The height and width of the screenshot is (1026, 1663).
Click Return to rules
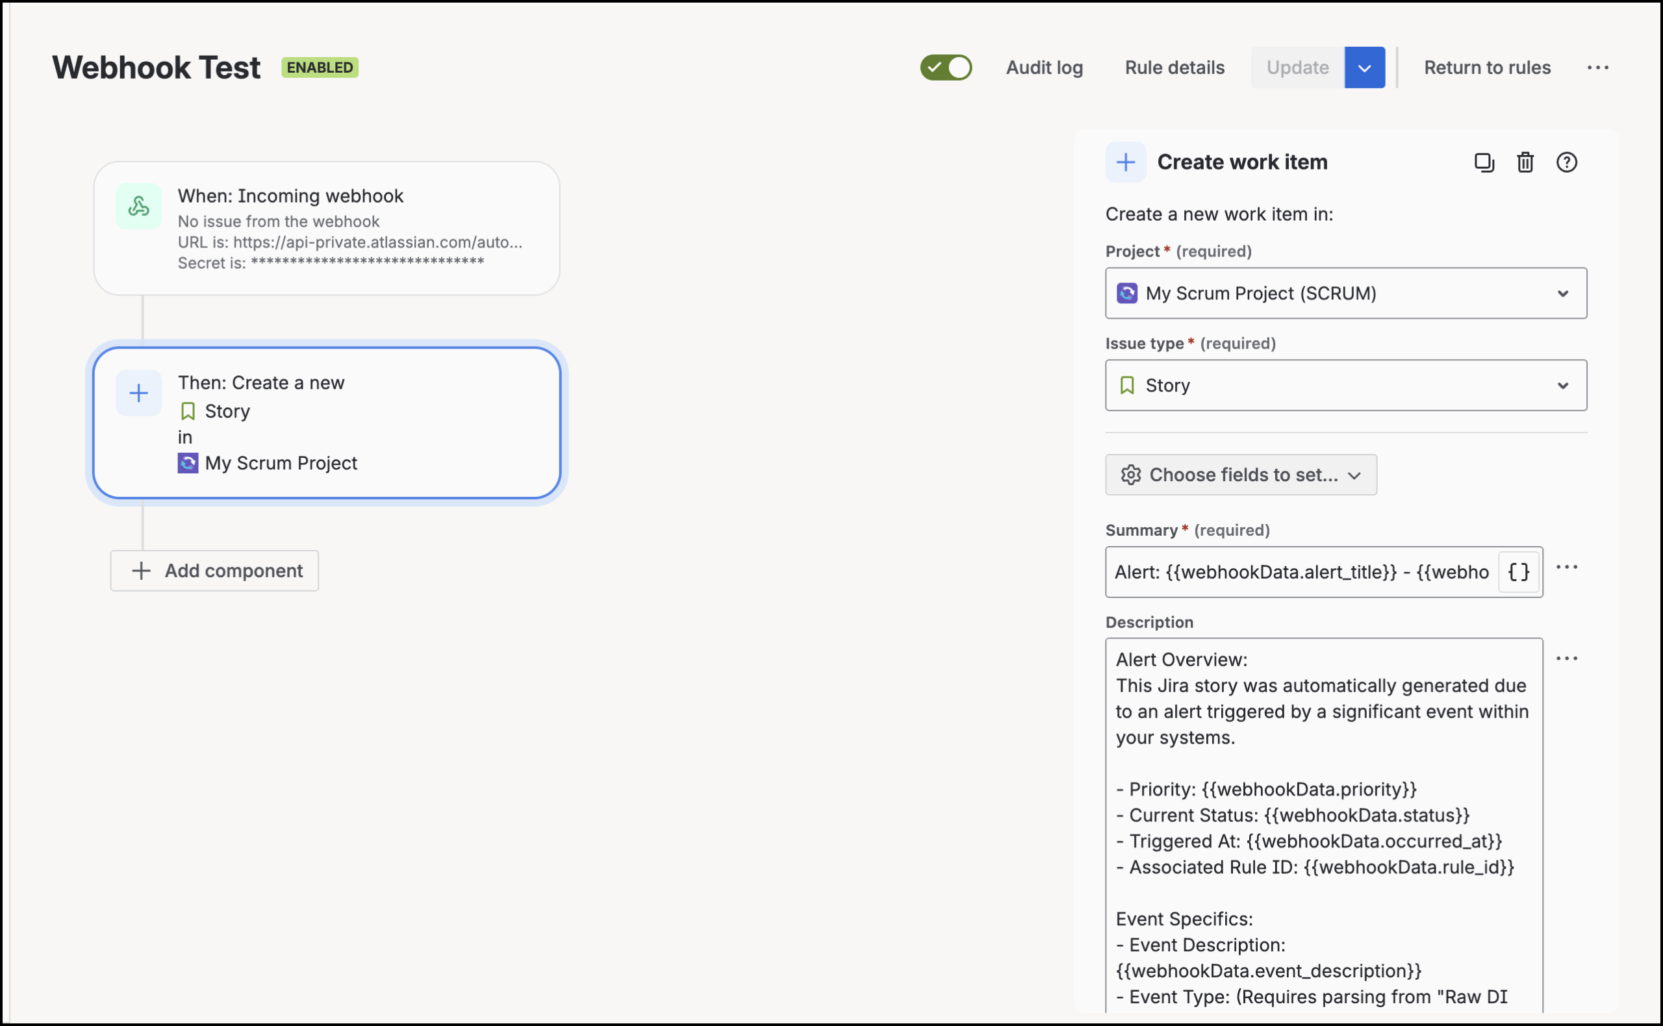pyautogui.click(x=1487, y=67)
